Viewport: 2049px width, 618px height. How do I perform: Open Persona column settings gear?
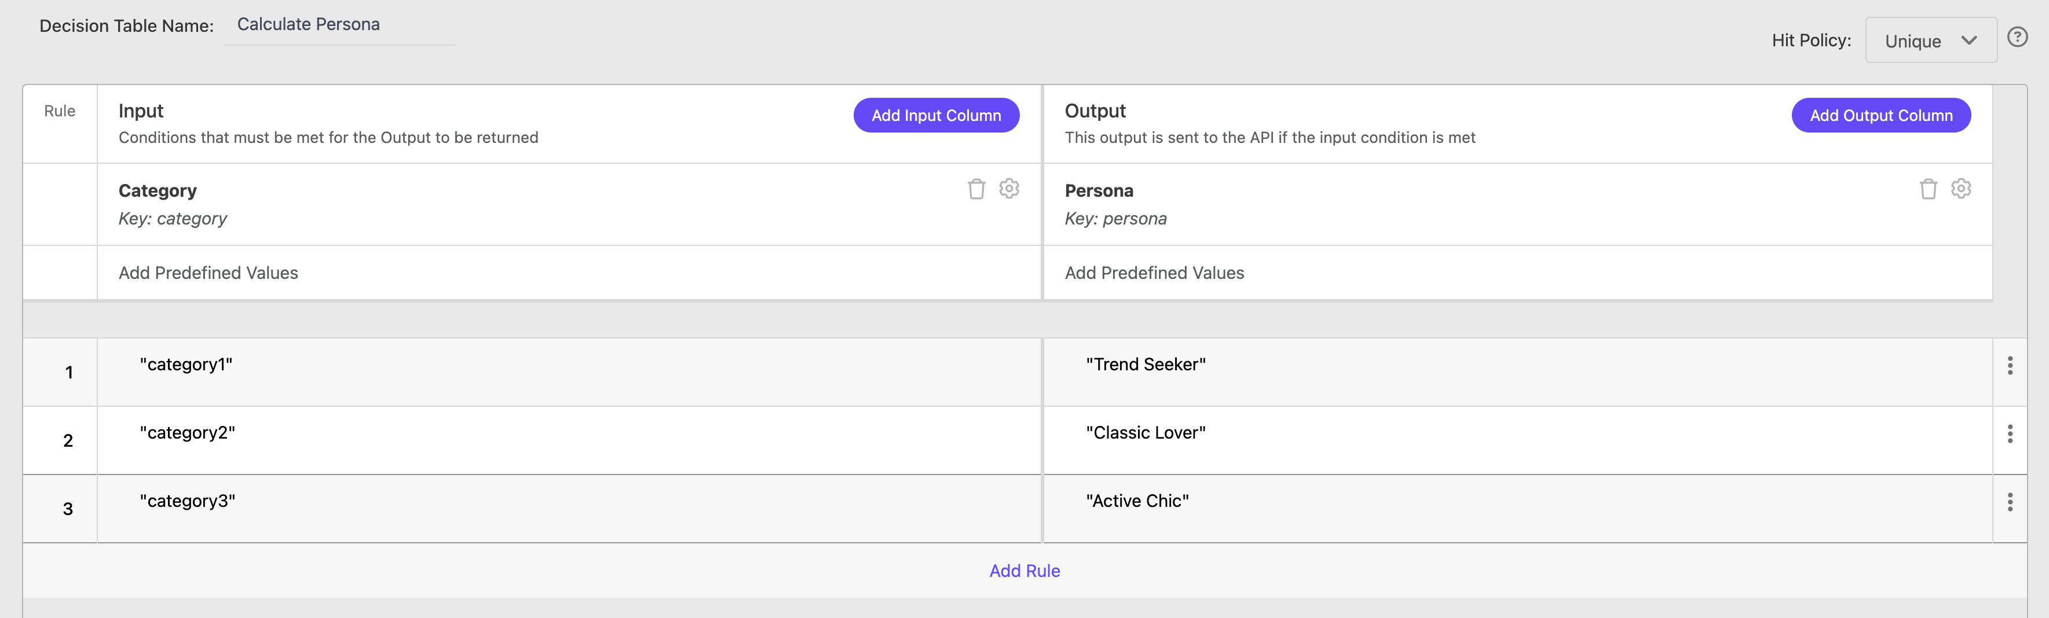click(x=1960, y=189)
